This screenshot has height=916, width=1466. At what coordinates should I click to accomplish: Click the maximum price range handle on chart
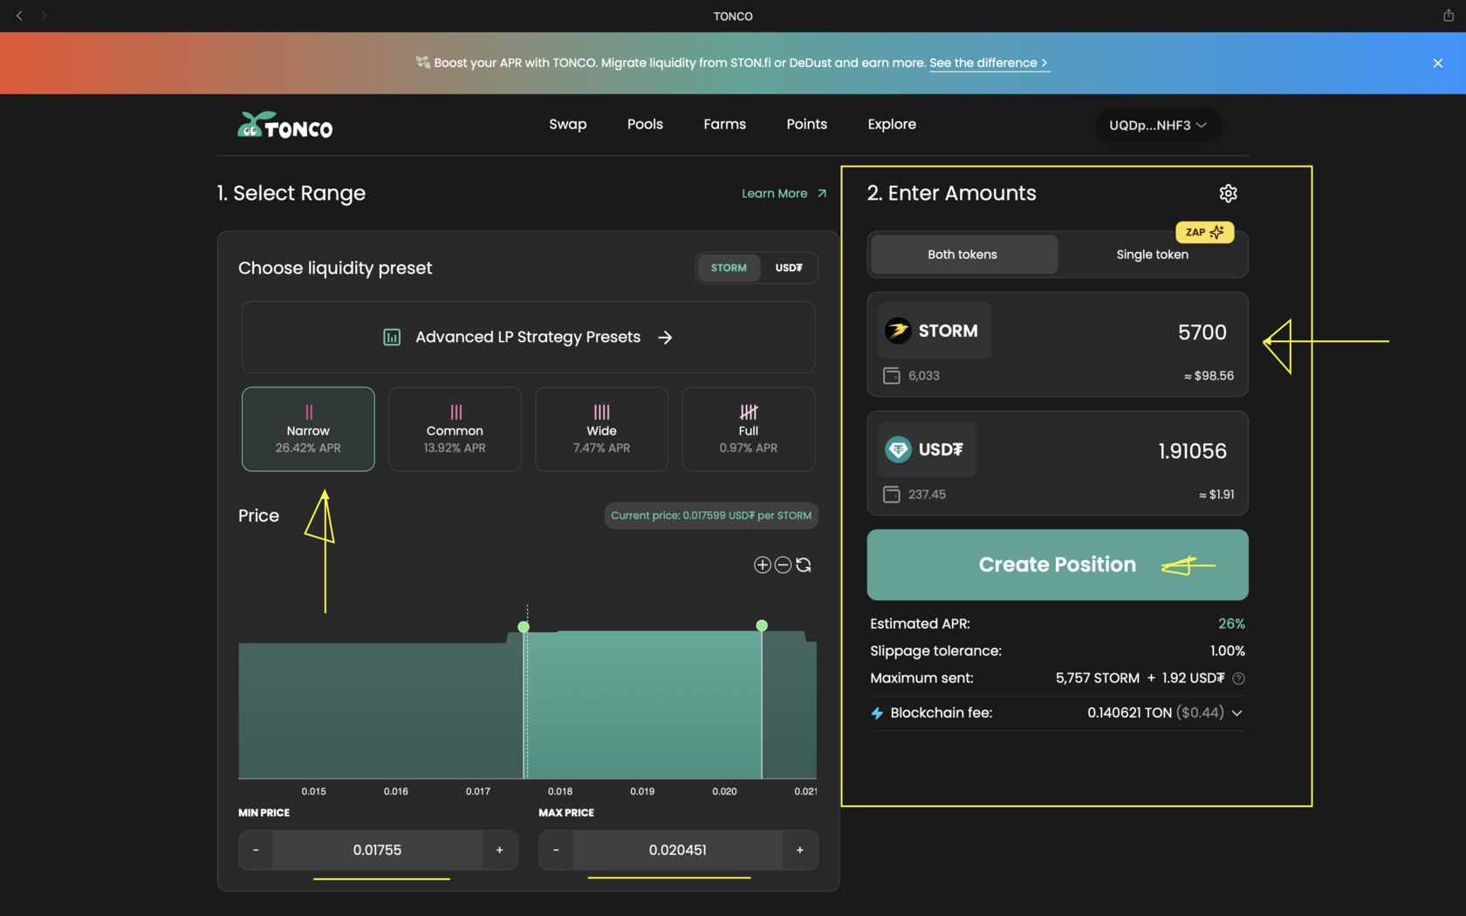pos(762,625)
